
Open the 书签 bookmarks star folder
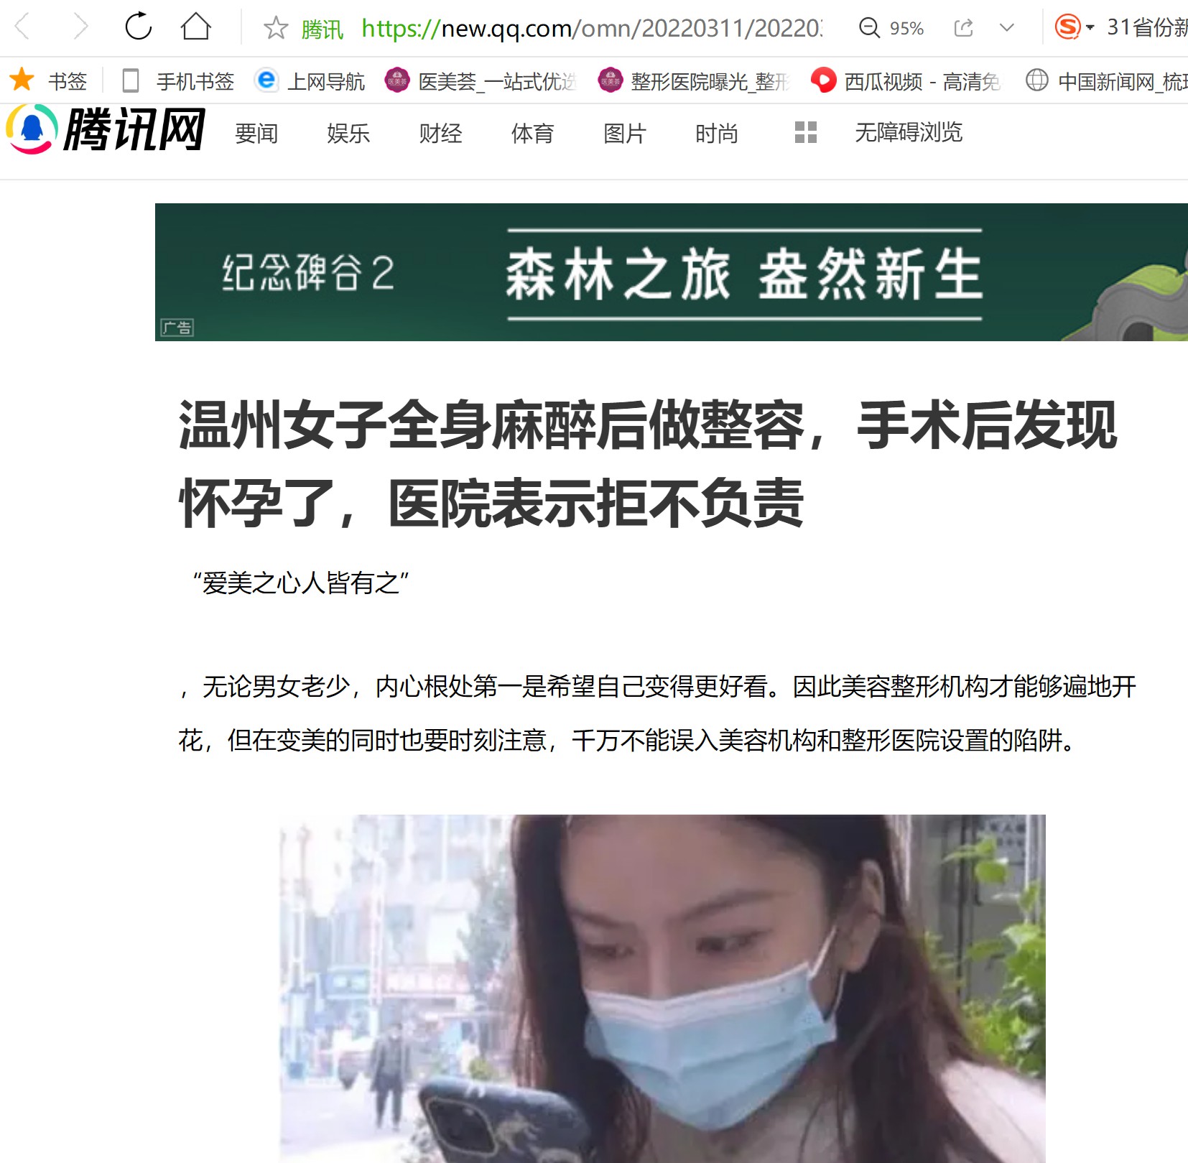click(47, 80)
